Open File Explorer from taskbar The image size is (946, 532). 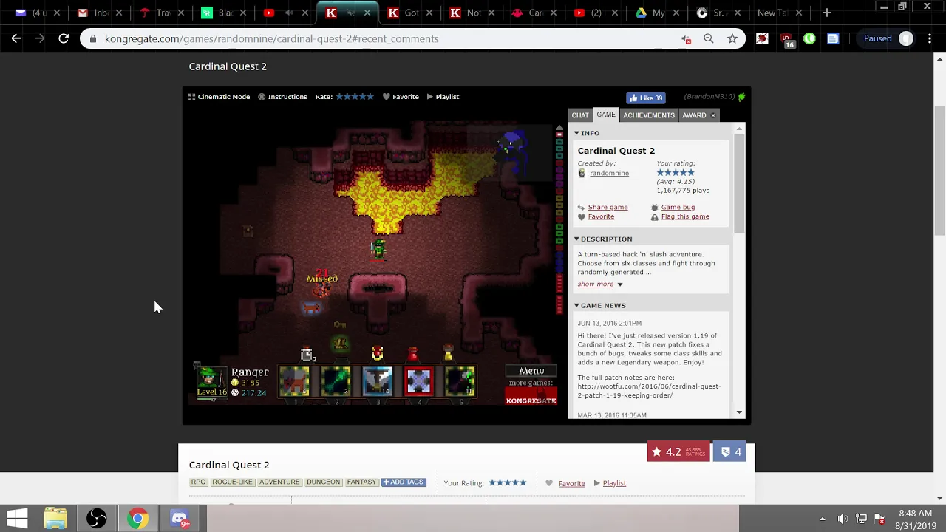[55, 518]
